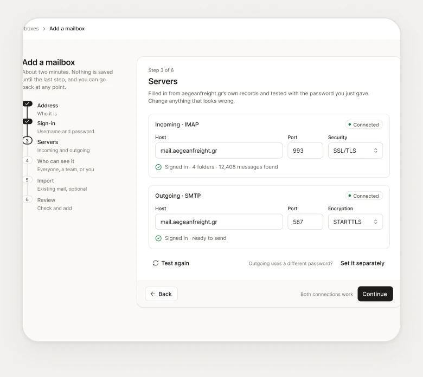The width and height of the screenshot is (423, 377).
Task: Go to the Sign-in step
Action: (46, 123)
